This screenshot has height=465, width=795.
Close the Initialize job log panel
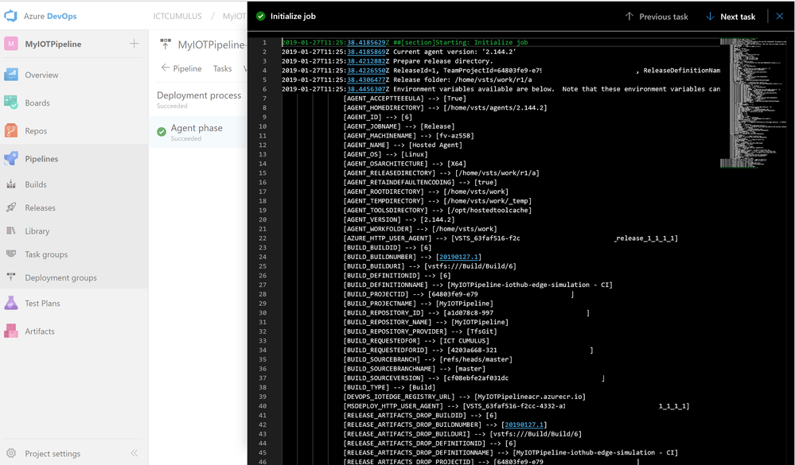(780, 16)
